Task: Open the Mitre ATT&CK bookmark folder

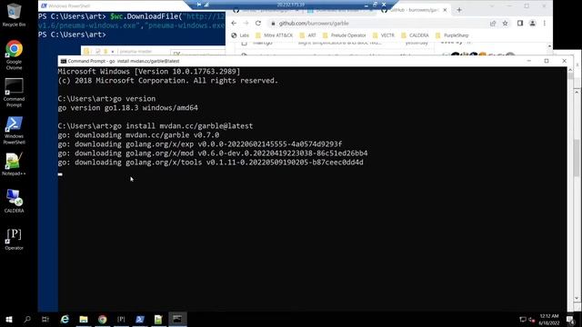Action: [275, 35]
